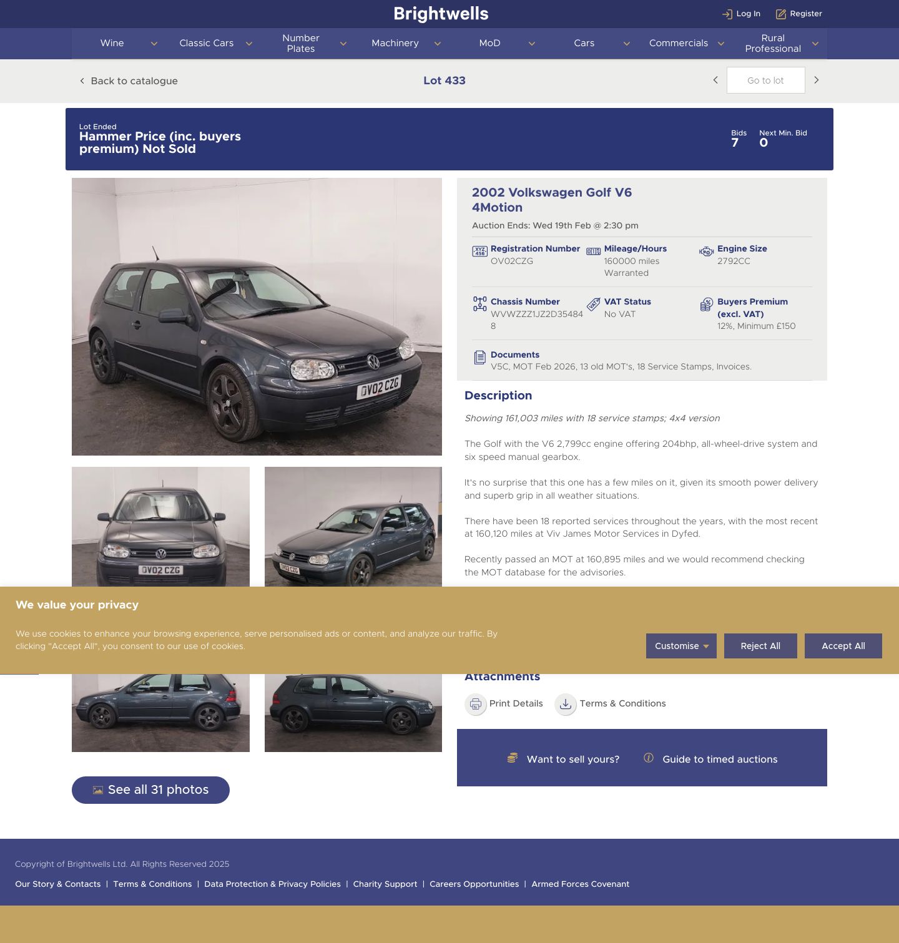Image resolution: width=899 pixels, height=943 pixels.
Task: Go to previous lot arrow
Action: tap(715, 80)
